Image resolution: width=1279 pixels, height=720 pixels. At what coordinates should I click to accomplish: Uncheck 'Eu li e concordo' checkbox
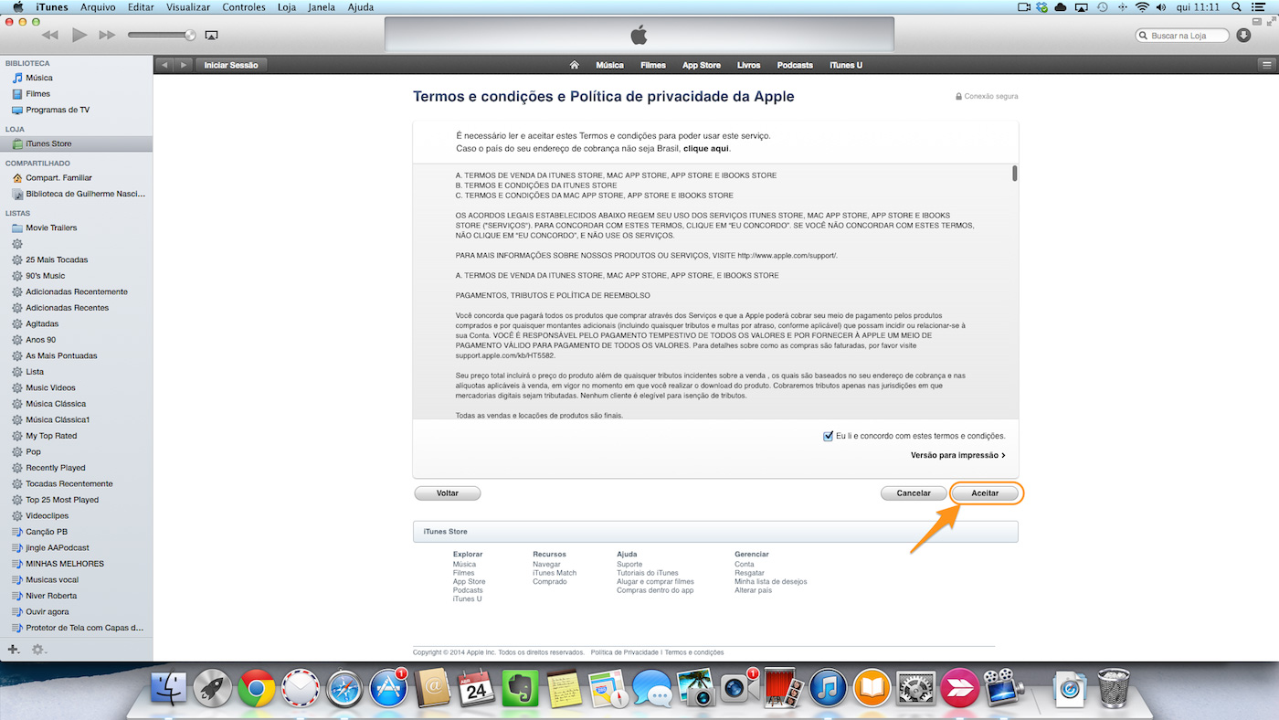point(828,436)
